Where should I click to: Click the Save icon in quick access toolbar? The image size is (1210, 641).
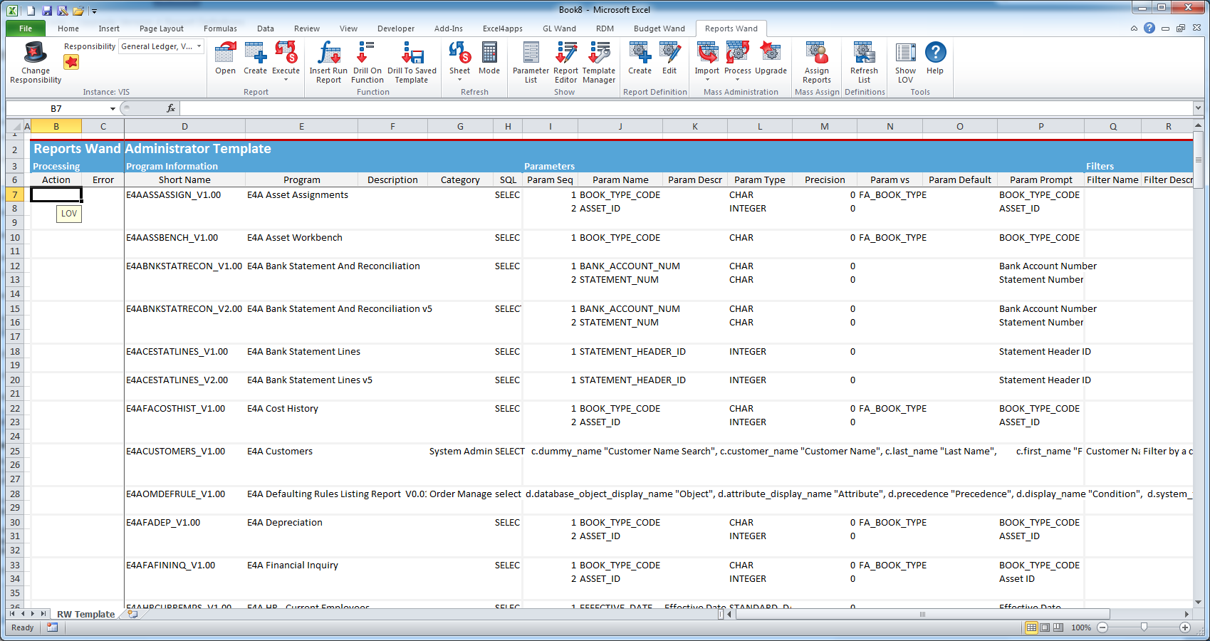click(47, 10)
